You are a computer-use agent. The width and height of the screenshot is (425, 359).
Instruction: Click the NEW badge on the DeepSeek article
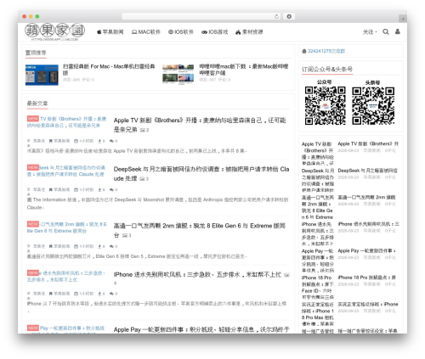tap(33, 167)
